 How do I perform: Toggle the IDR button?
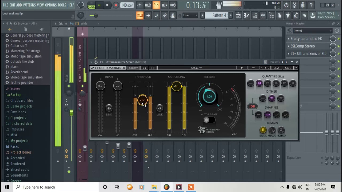click(x=252, y=106)
